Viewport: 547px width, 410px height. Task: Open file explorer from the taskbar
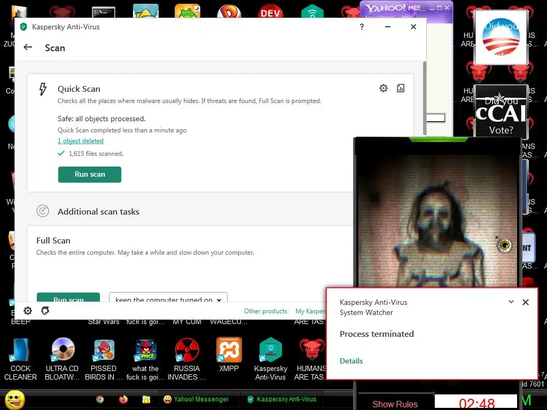click(146, 399)
